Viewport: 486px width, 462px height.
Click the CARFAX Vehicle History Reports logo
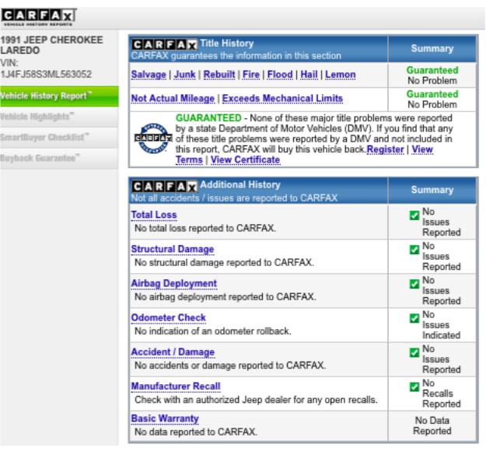(x=39, y=17)
